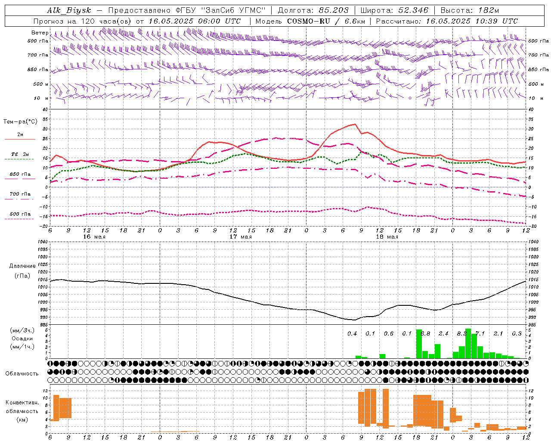Screen dimensions: 551x441
Task: Click the 10 м wind level label on left
Action: 41,98
